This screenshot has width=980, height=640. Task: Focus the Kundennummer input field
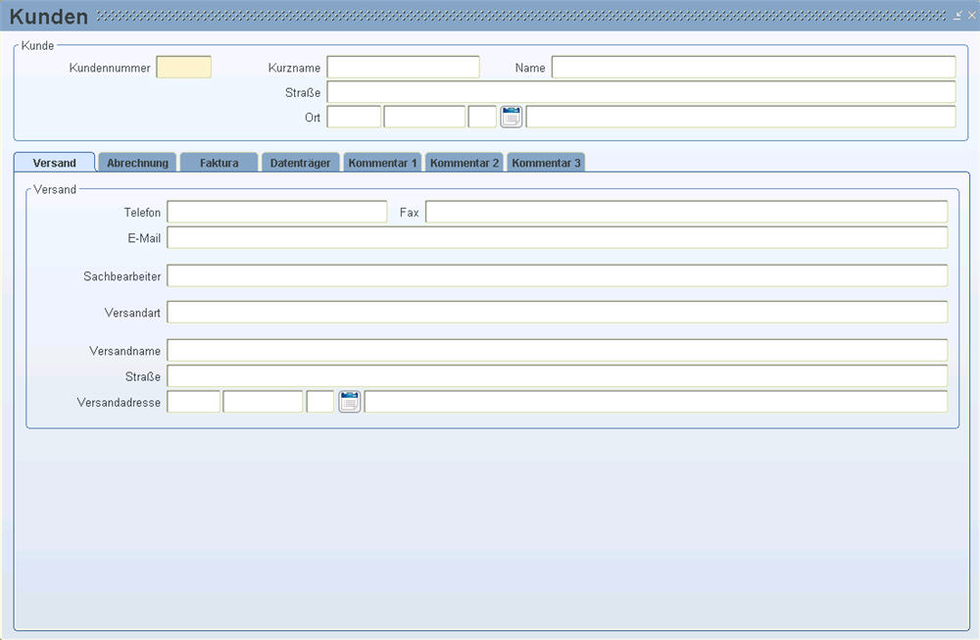pyautogui.click(x=183, y=68)
